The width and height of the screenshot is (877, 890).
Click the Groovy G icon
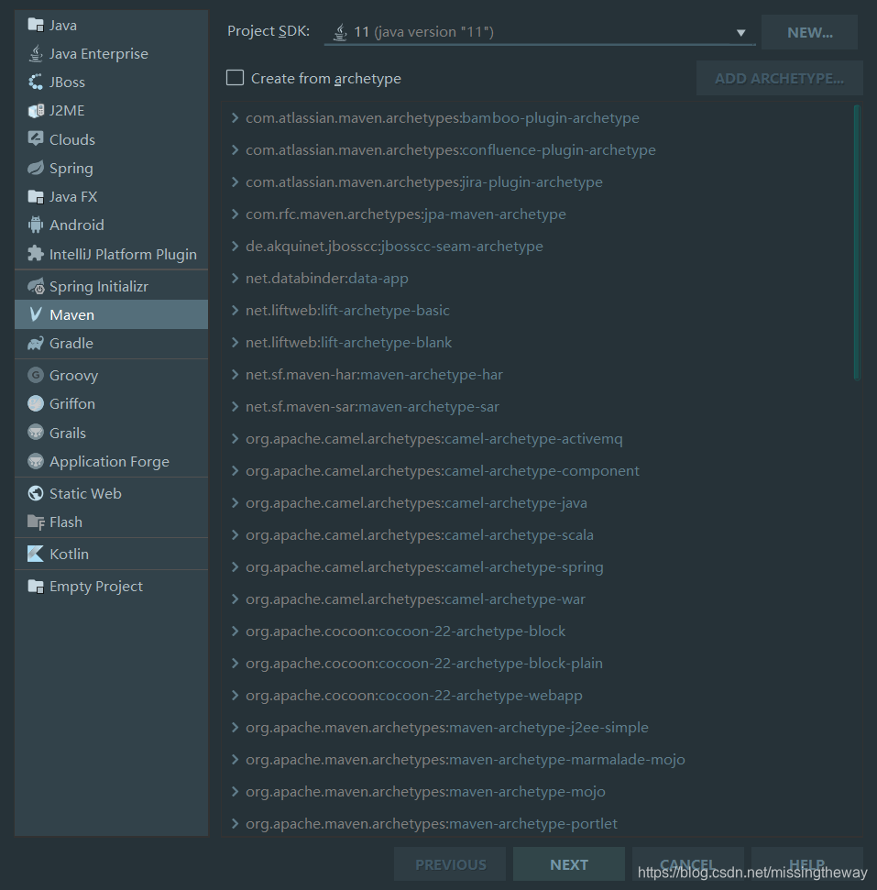pos(36,375)
